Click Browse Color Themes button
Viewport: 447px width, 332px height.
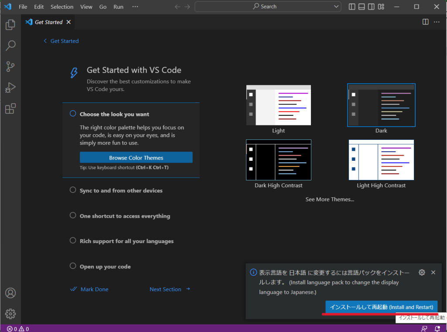(136, 157)
